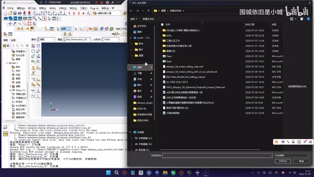Open the selection filter dropdown in Abaqus toolbar
314x177 pixels.
[67, 29]
